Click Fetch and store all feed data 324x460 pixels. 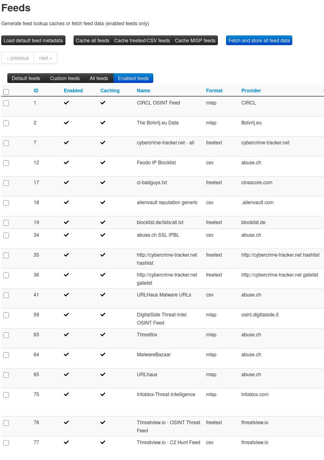(x=259, y=41)
